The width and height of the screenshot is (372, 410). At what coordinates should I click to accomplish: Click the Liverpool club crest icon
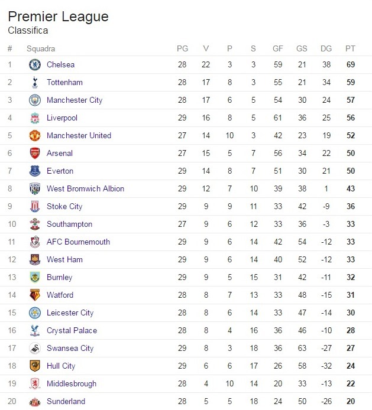tap(34, 118)
